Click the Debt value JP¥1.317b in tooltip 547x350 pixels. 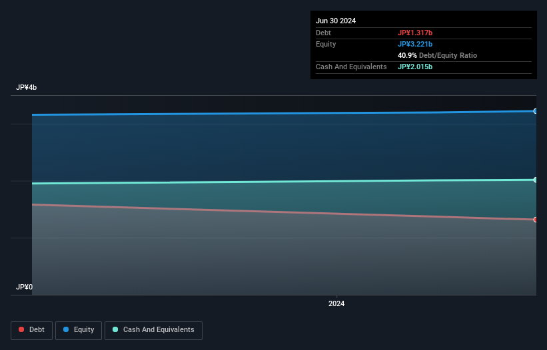click(415, 33)
